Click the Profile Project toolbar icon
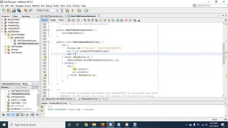The image size is (228, 128). click(86, 10)
